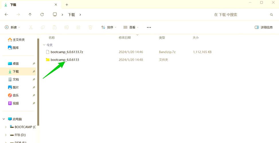
Task: Open the 排序 sort dropdown
Action: (x=109, y=27)
